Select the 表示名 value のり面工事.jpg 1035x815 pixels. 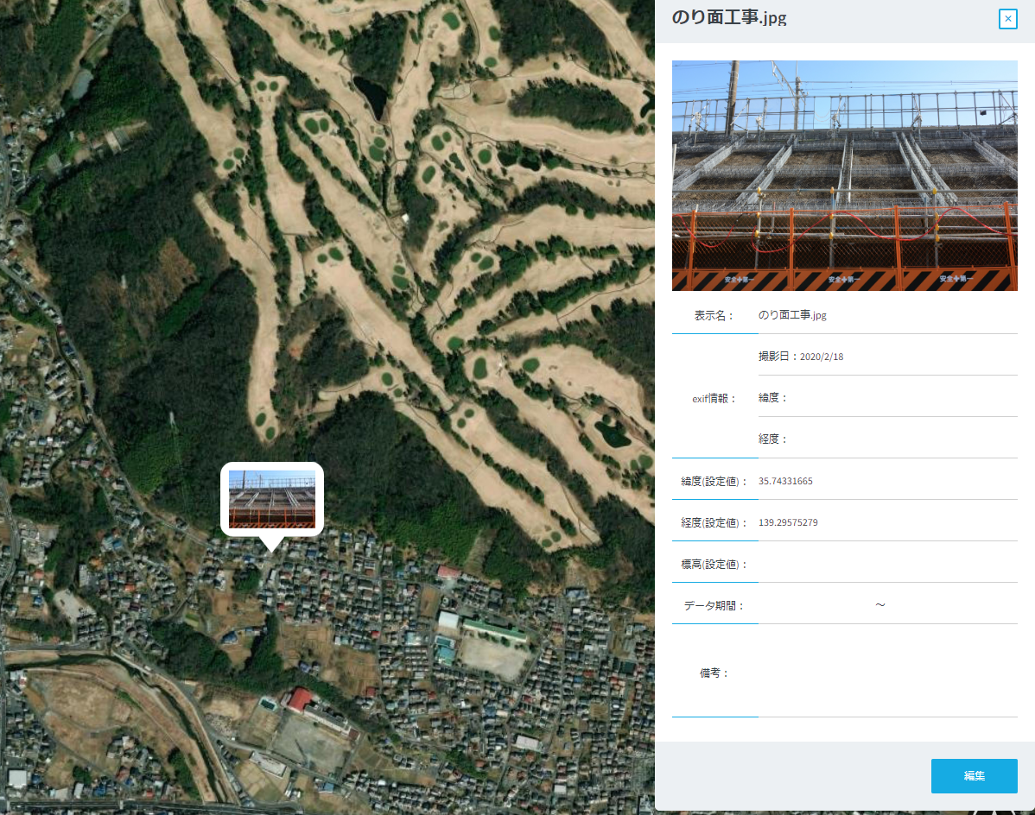pos(792,315)
